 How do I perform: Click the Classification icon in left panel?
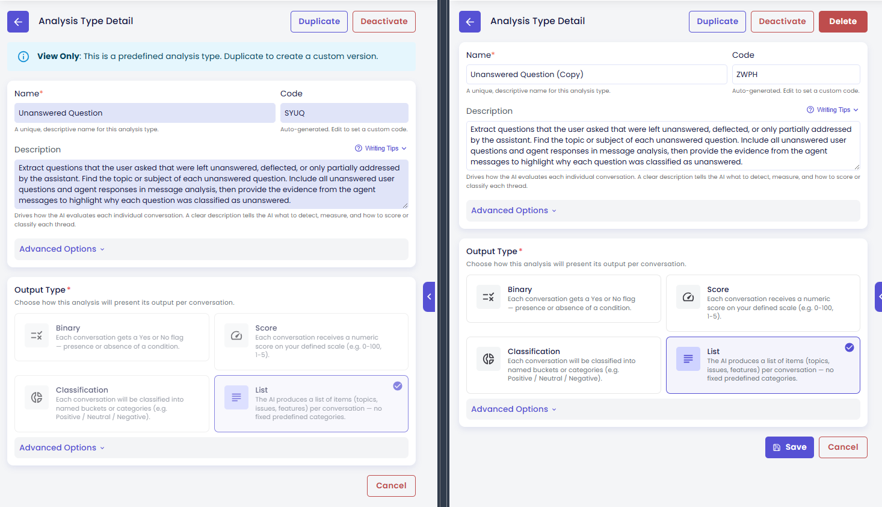[x=37, y=397]
